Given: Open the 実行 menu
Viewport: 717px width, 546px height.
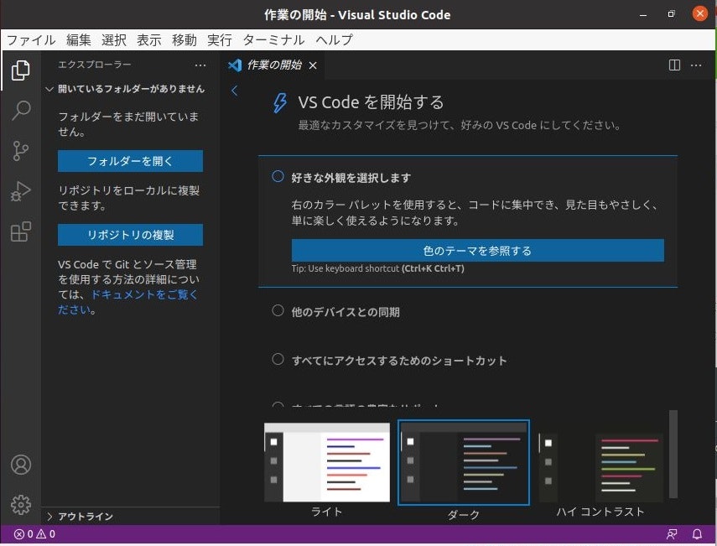Looking at the screenshot, I should click(x=220, y=39).
